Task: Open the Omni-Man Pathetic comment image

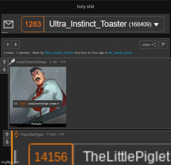Action: tap(38, 97)
